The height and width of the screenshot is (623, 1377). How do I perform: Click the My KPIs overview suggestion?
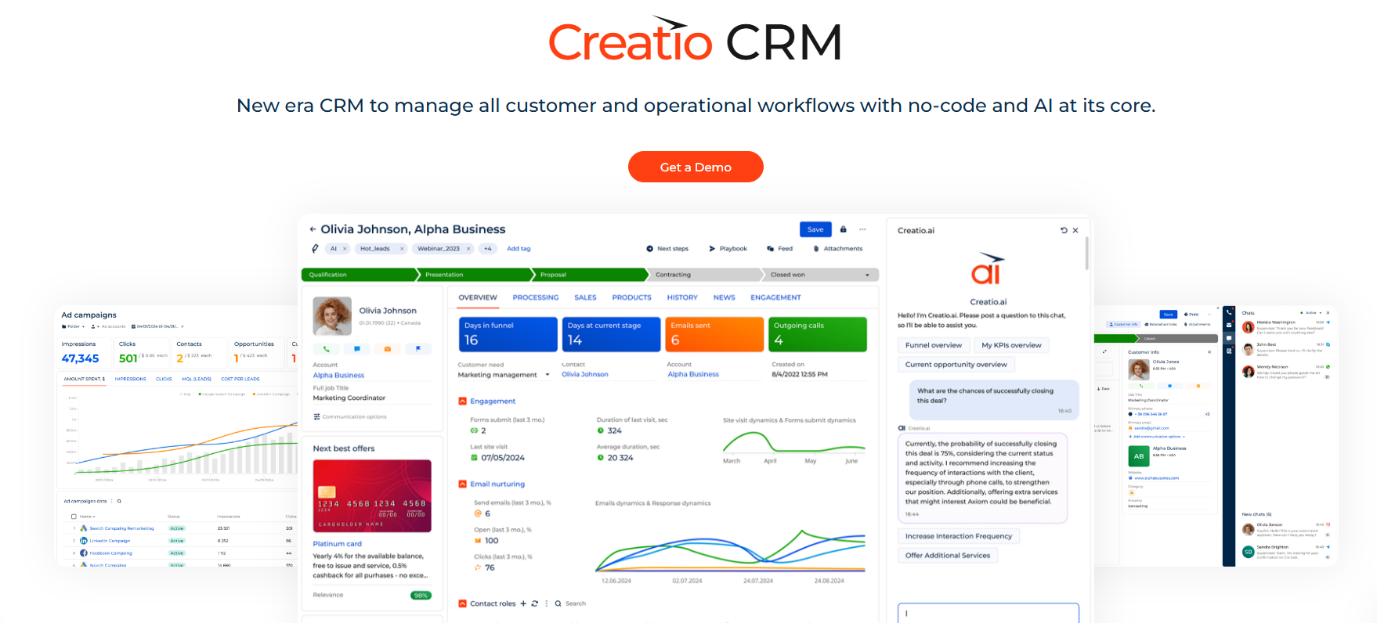[x=1011, y=345]
